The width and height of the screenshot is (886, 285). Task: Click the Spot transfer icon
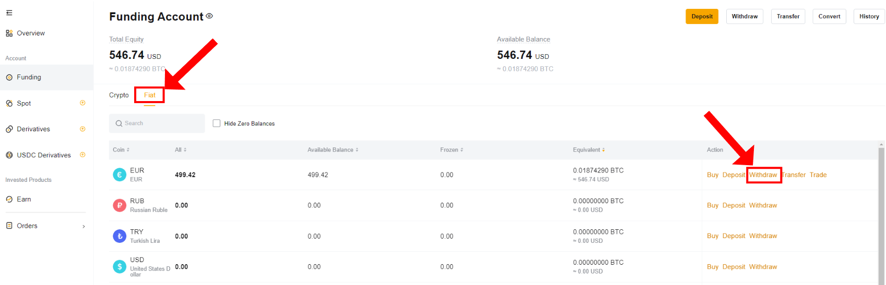(82, 103)
